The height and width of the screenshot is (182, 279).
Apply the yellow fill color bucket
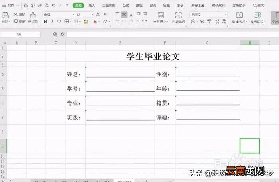pos(86,22)
